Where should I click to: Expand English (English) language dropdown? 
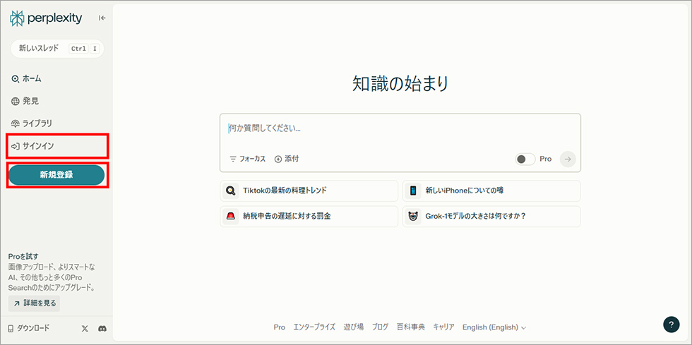pyautogui.click(x=494, y=327)
